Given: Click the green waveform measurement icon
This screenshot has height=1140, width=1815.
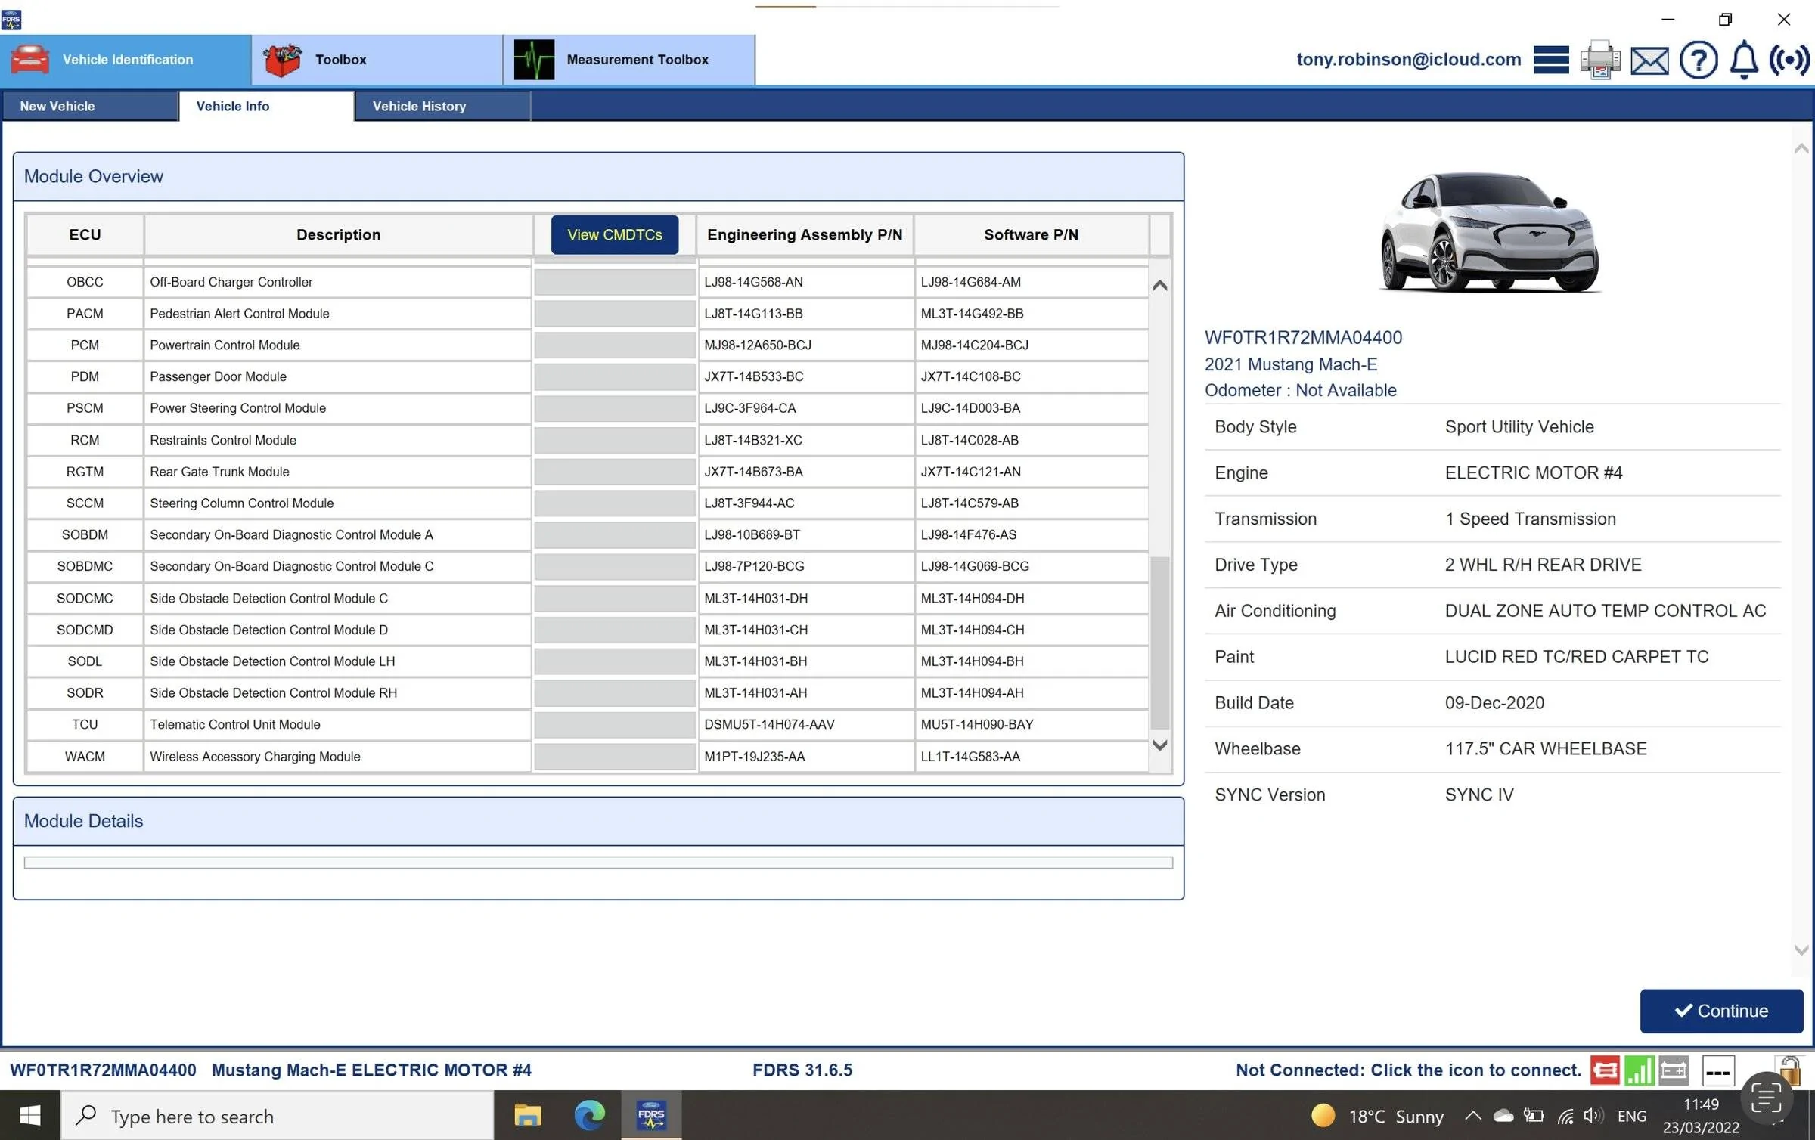Looking at the screenshot, I should click(534, 60).
